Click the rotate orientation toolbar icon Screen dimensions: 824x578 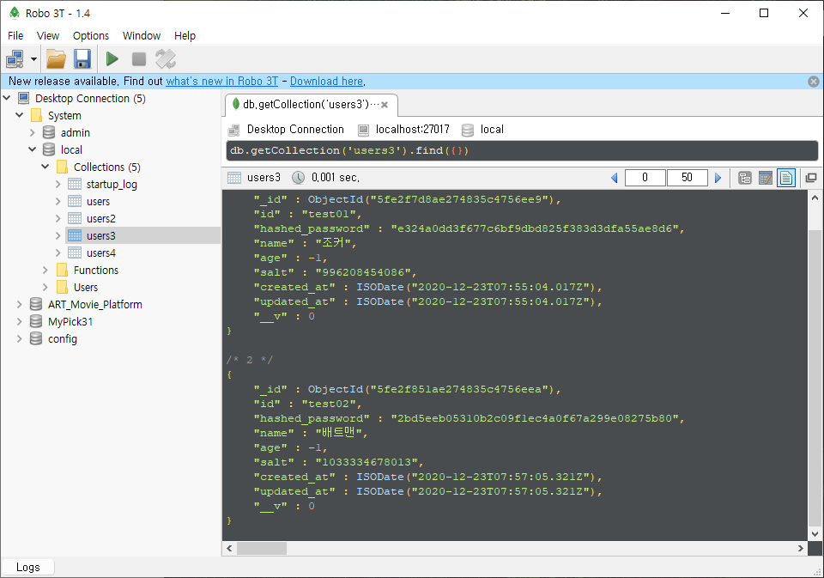point(166,59)
